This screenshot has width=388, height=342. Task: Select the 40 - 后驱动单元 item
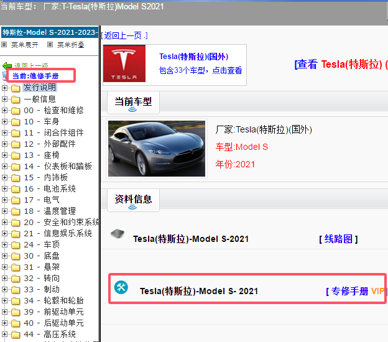[53, 323]
